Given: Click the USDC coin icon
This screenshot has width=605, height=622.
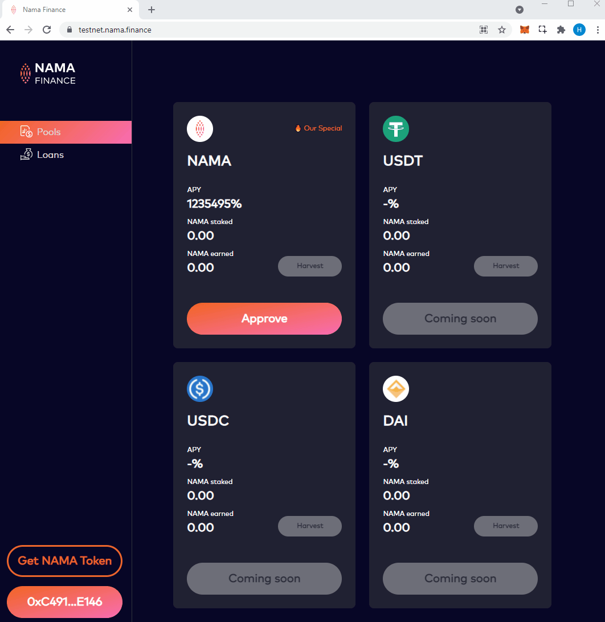Looking at the screenshot, I should click(x=200, y=389).
